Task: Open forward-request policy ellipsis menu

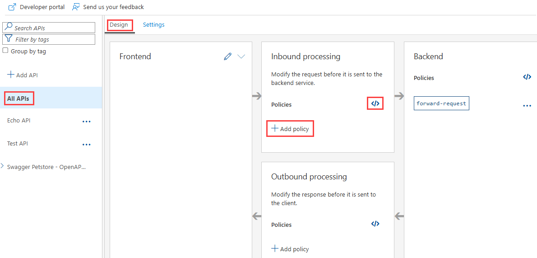Action: tap(527, 106)
